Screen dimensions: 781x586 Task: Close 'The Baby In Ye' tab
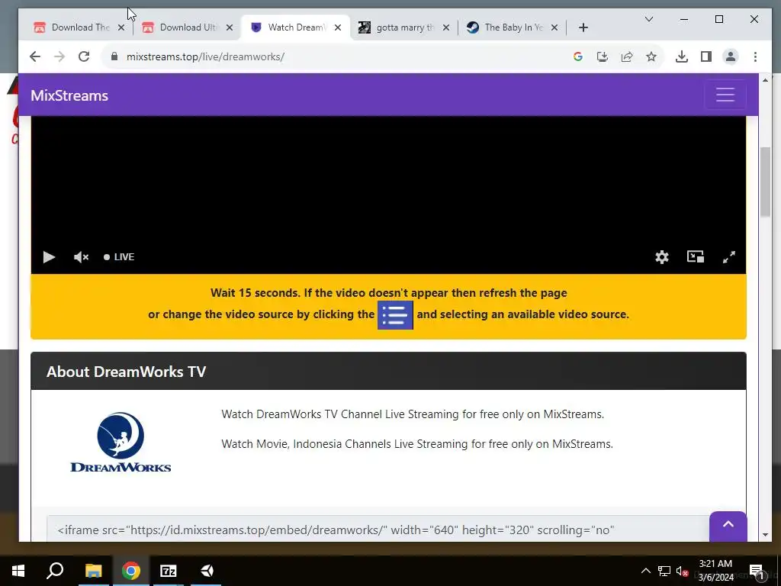[554, 28]
